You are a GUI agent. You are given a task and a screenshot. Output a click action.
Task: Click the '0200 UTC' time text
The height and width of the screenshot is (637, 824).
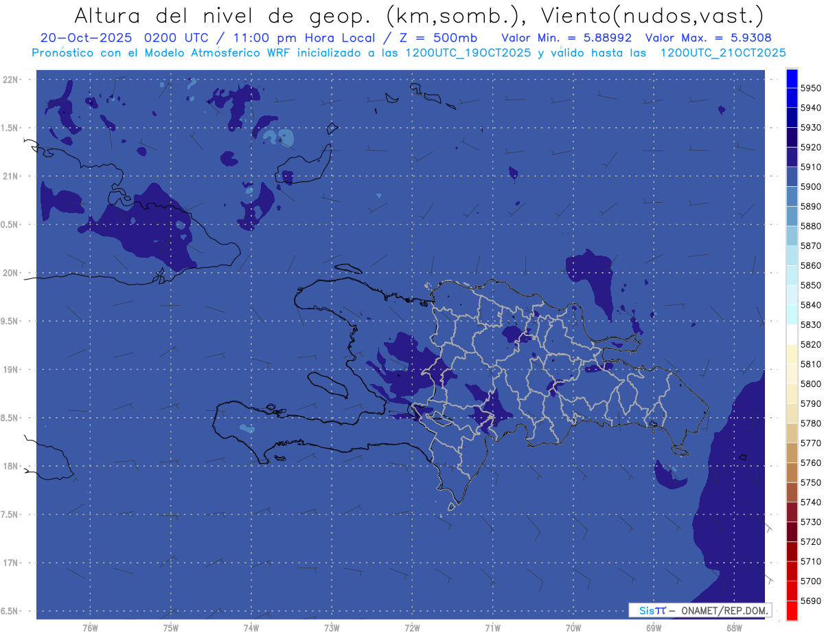[x=178, y=38]
